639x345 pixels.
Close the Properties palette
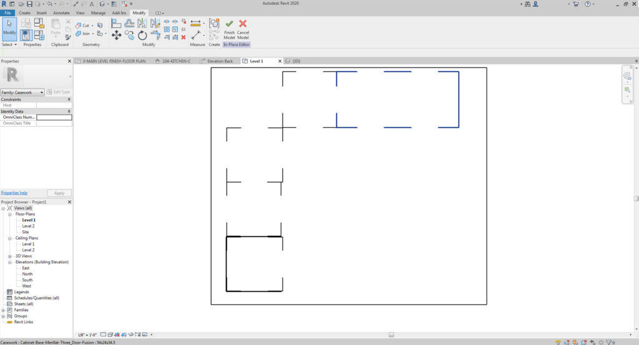tap(69, 61)
